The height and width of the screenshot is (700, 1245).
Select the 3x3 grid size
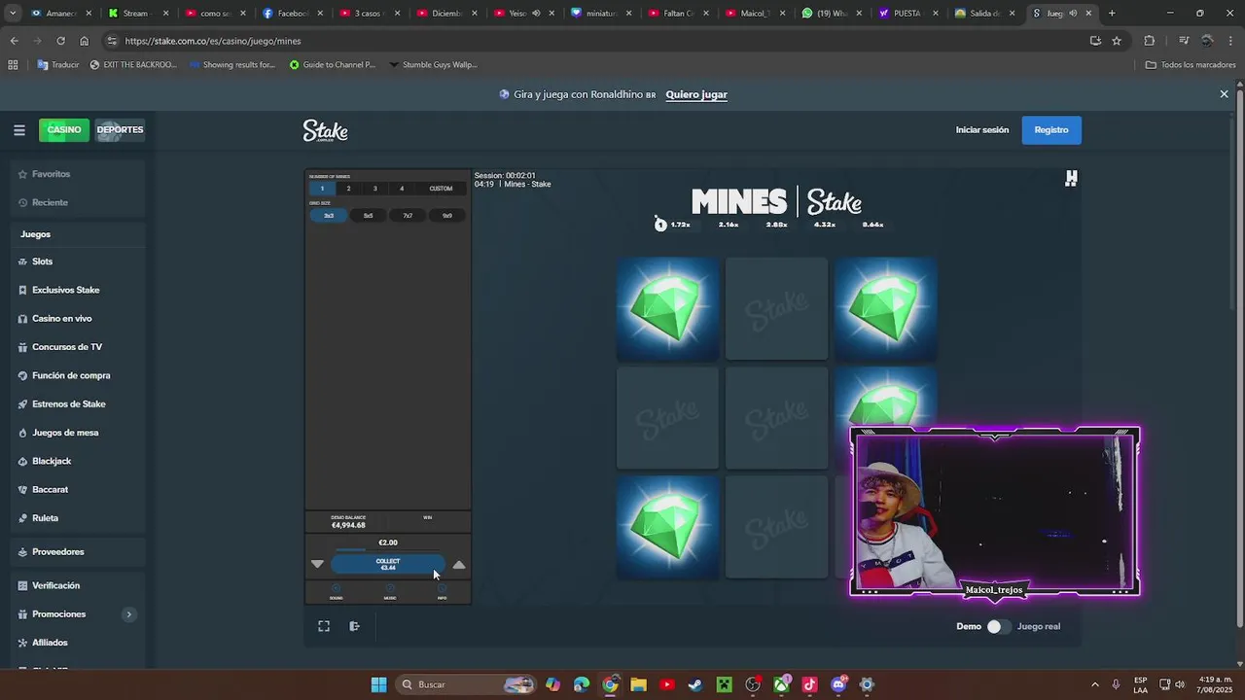(x=329, y=216)
